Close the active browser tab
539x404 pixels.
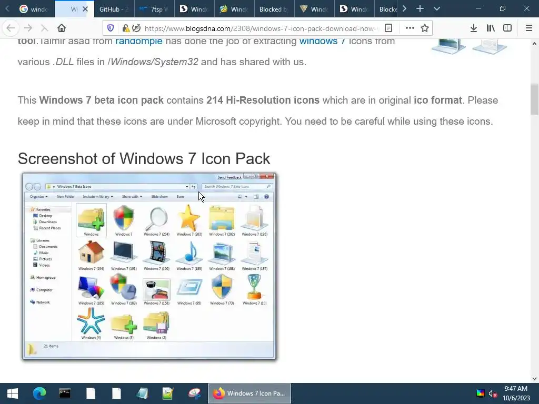coord(85,9)
